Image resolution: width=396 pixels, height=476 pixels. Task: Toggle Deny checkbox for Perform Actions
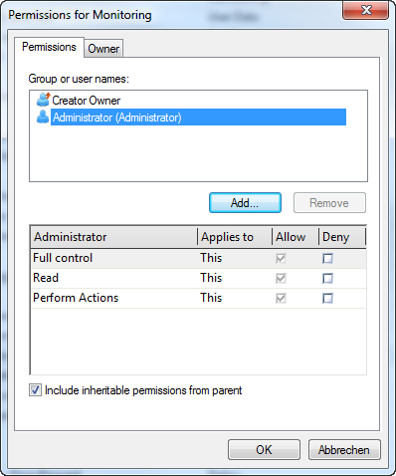tap(327, 298)
